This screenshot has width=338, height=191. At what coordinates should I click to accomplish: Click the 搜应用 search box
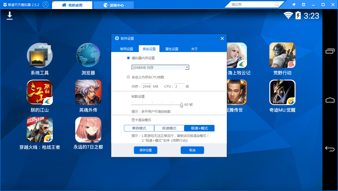click(x=252, y=5)
